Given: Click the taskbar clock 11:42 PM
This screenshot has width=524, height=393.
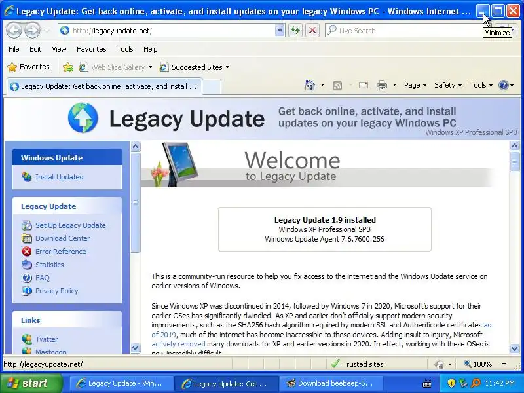Looking at the screenshot, I should tap(500, 383).
